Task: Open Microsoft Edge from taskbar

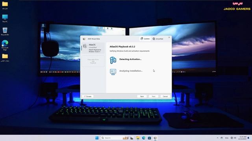Action: pos(143,138)
